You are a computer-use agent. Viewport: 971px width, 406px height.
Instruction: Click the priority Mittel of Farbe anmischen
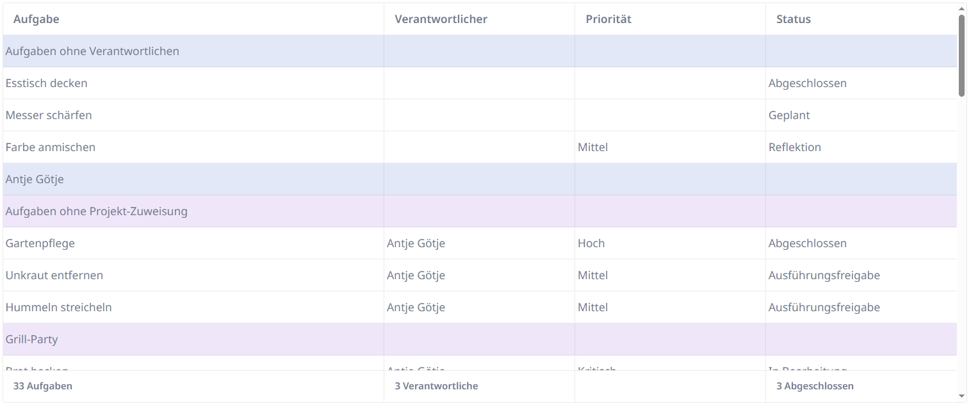click(592, 147)
